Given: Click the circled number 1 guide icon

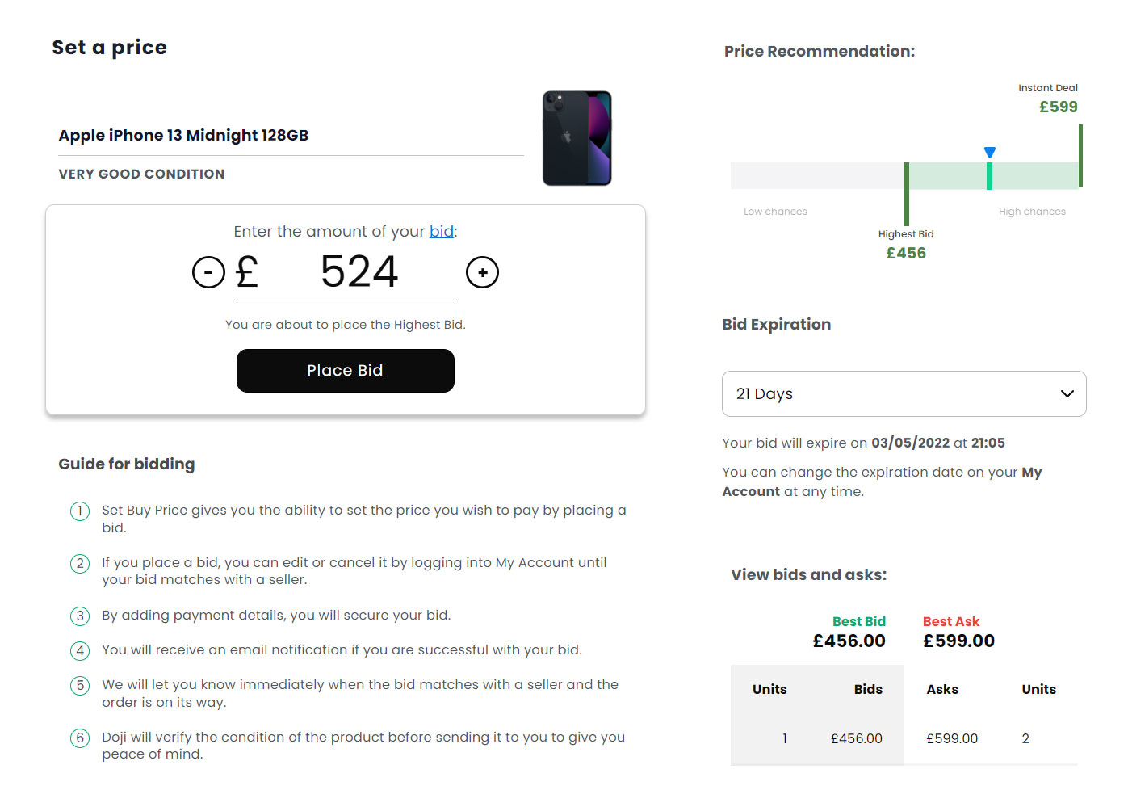Looking at the screenshot, I should [x=80, y=511].
